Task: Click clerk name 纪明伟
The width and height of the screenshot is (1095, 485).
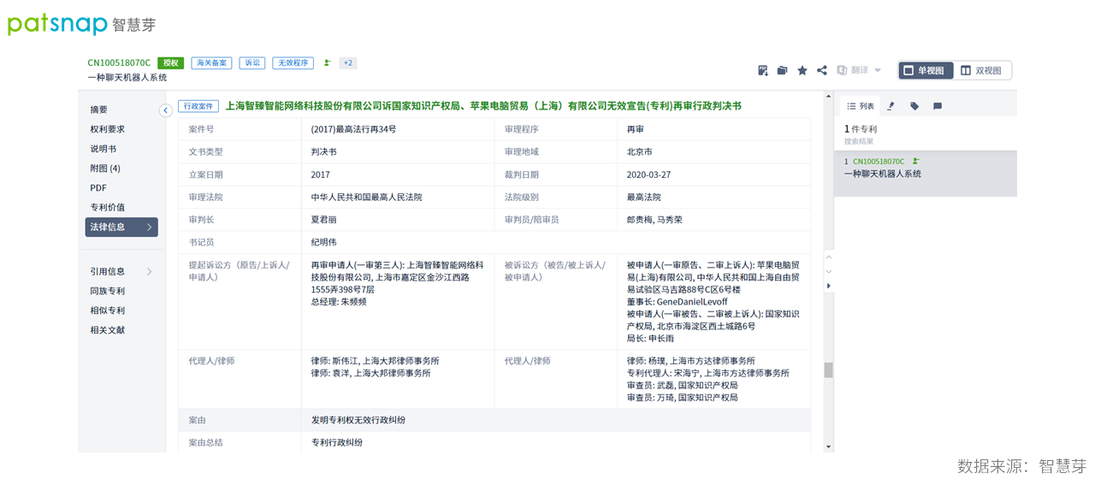Action: tap(324, 242)
